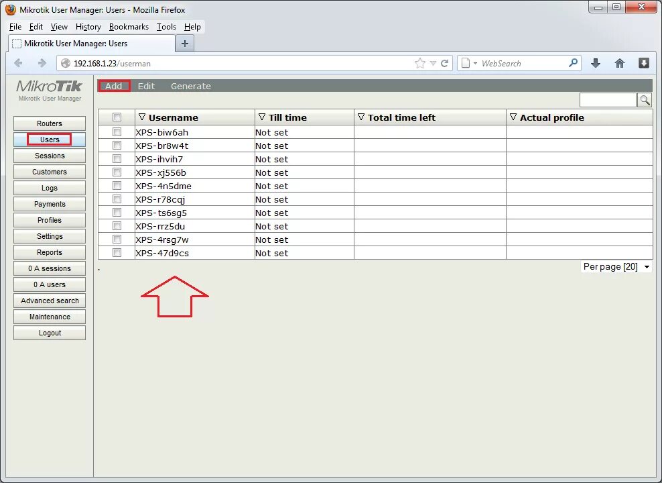
Task: Go forward with the browser forward arrow
Action: coord(42,63)
